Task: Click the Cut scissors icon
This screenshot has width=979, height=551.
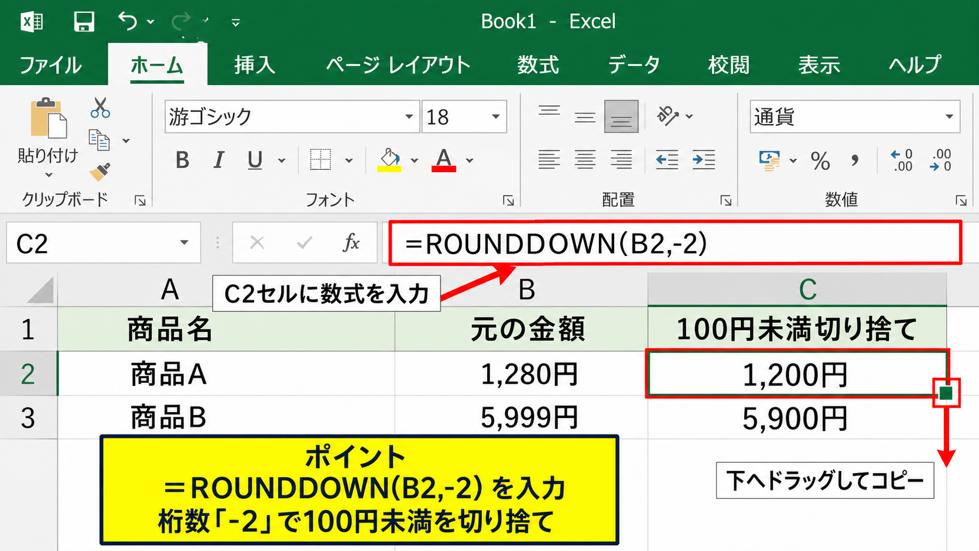Action: click(100, 108)
